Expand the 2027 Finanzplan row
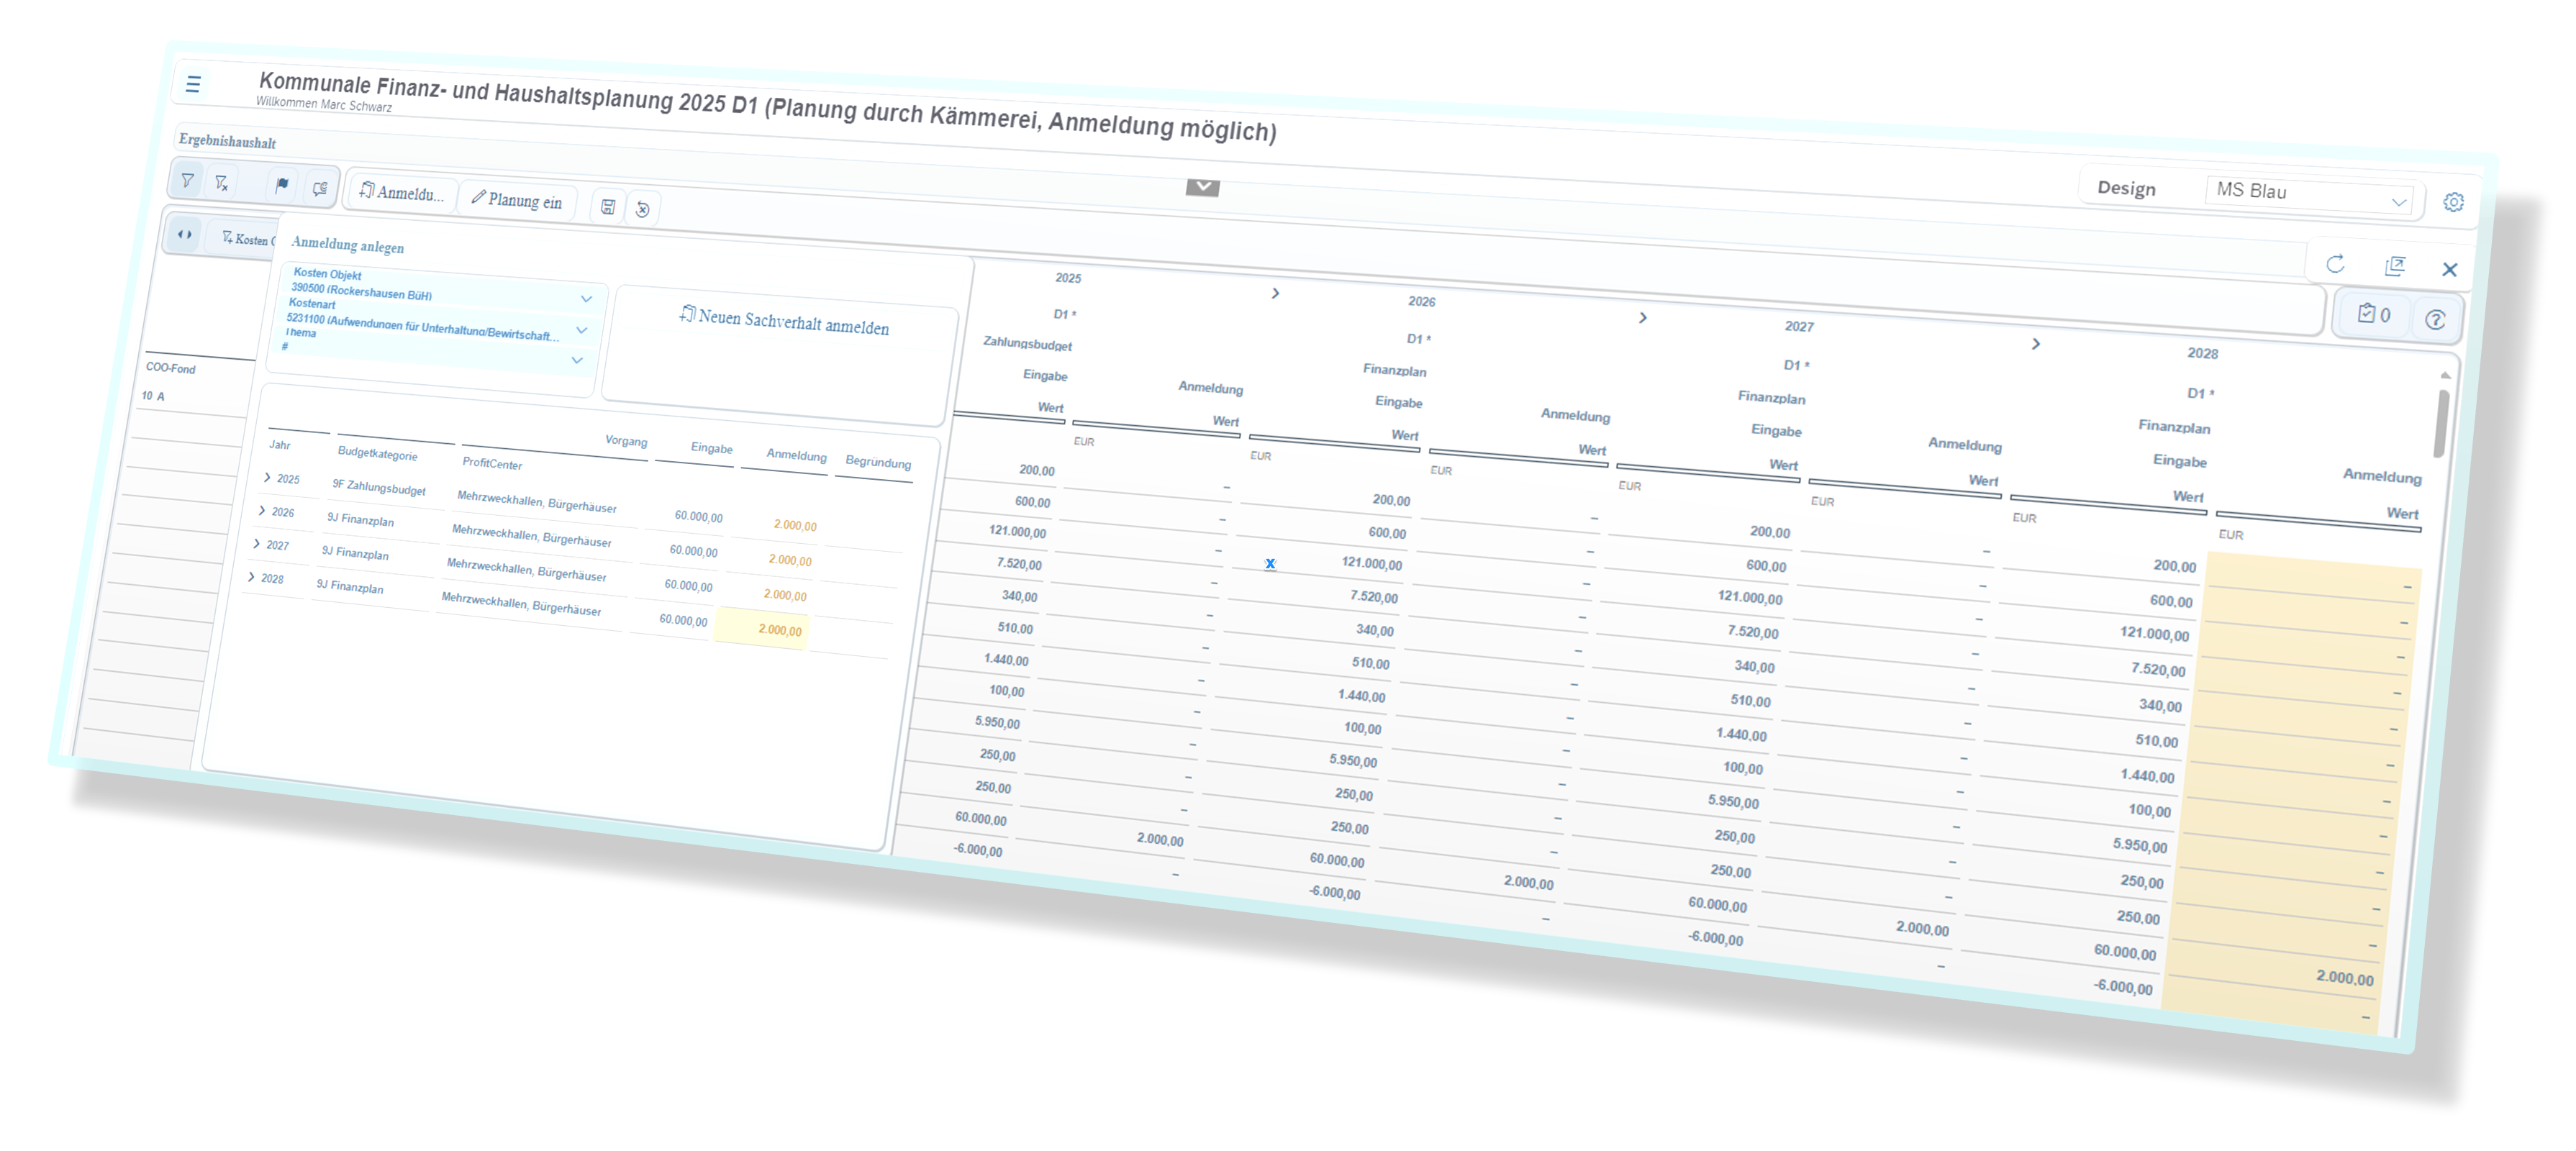2576x1151 pixels. (x=257, y=543)
